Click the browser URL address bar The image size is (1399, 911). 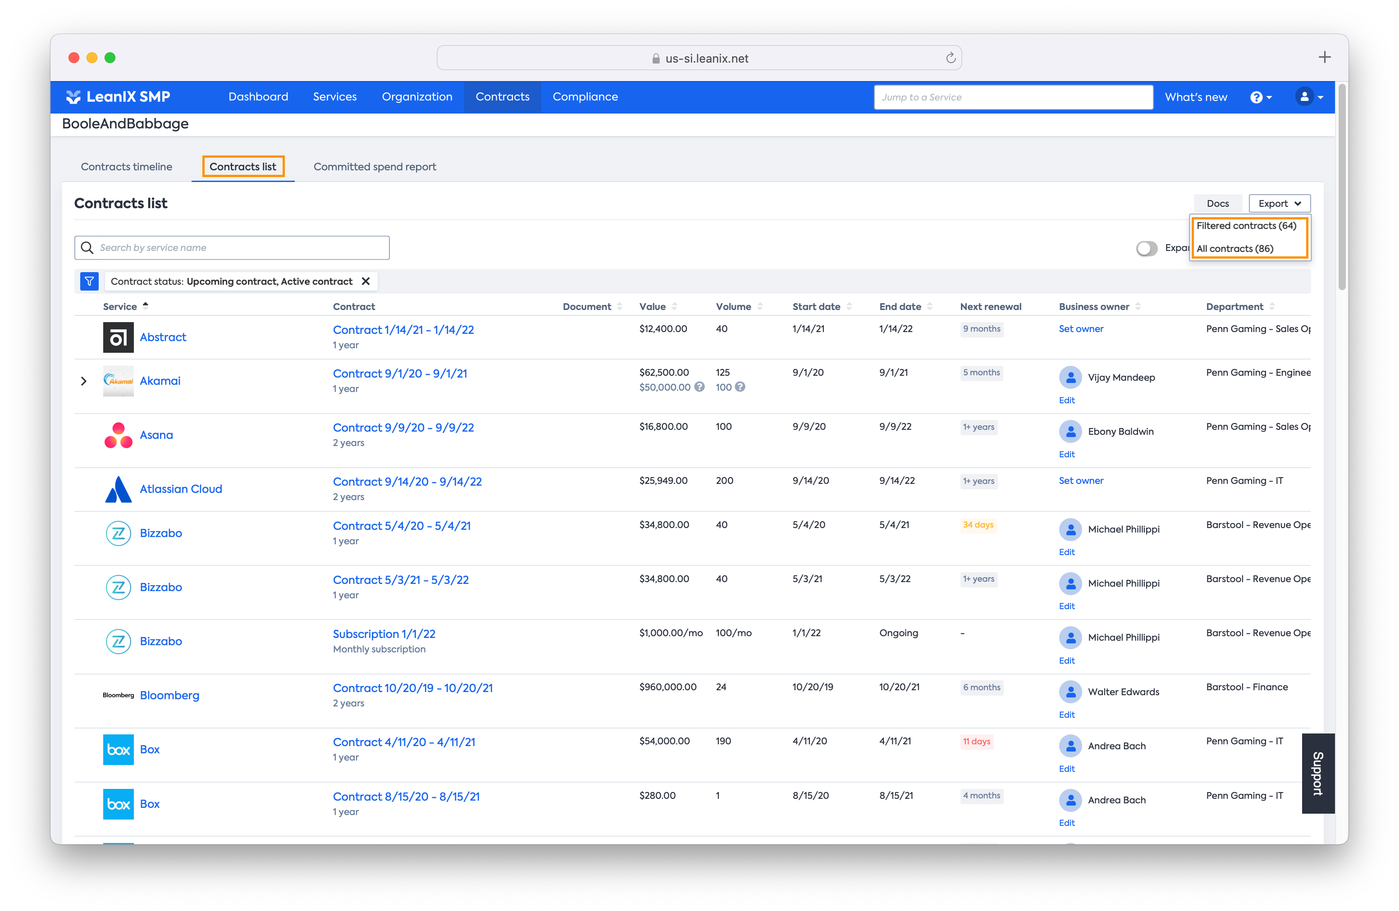tap(699, 58)
